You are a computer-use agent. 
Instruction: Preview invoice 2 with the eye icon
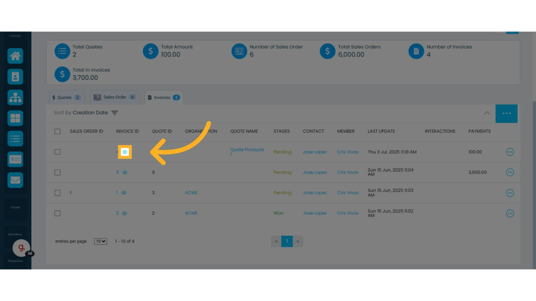pos(124,213)
